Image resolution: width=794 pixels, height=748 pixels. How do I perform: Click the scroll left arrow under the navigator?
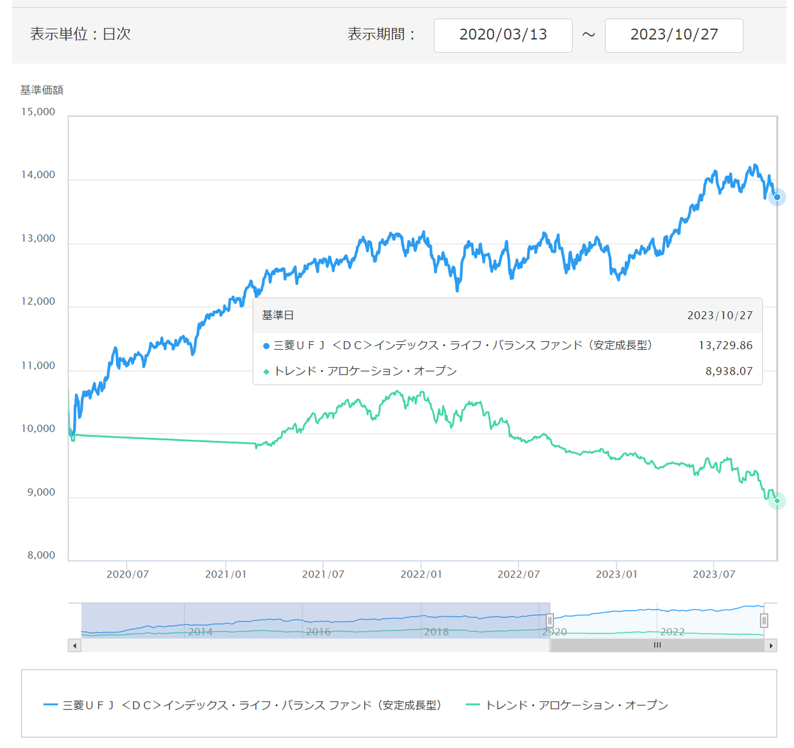tap(75, 646)
